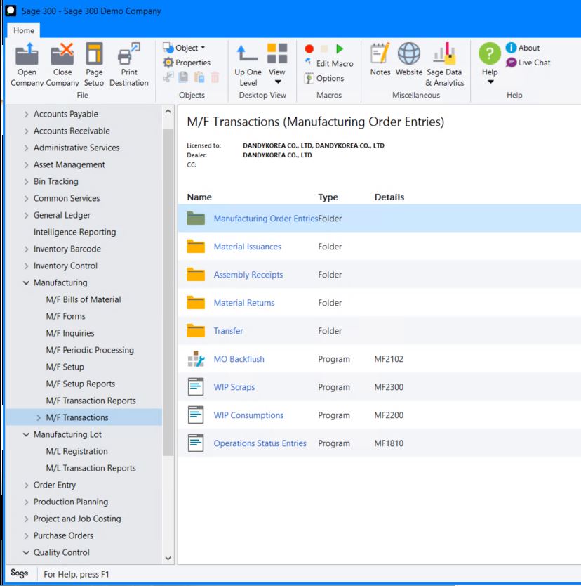The height and width of the screenshot is (586, 581).
Task: Click the tree scrollbar down arrow
Action: [x=168, y=559]
